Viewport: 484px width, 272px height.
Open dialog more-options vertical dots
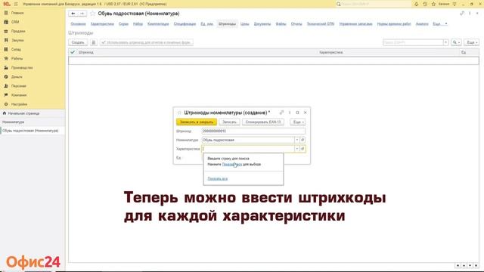point(290,113)
